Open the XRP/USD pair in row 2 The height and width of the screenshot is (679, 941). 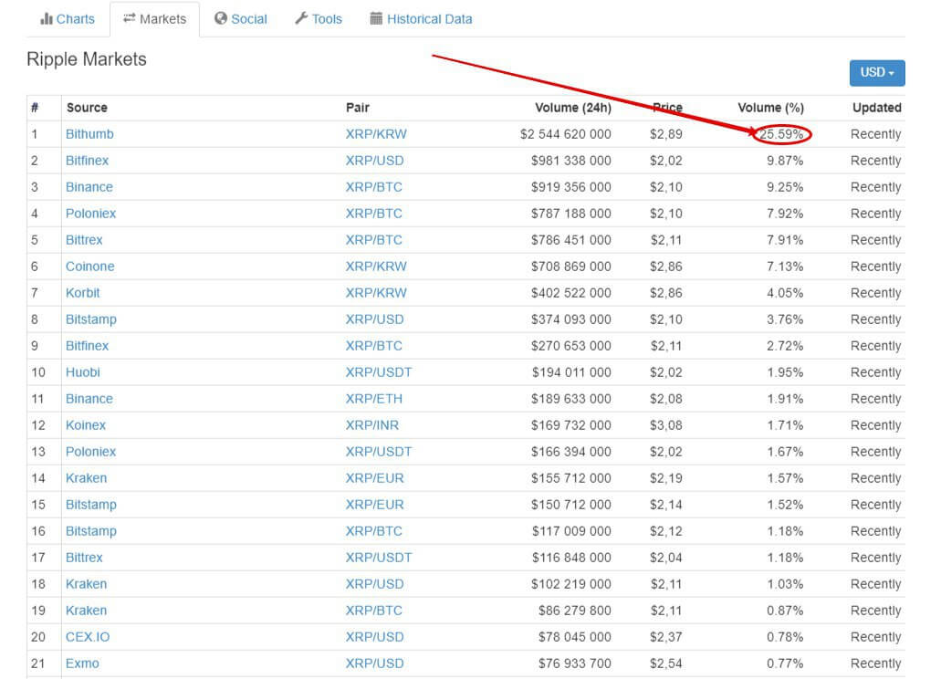(x=374, y=161)
